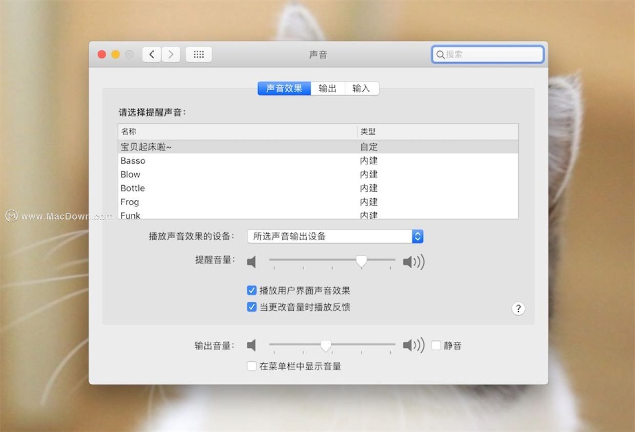Click into the 搜索 search field
This screenshot has width=635, height=432.
pos(488,54)
